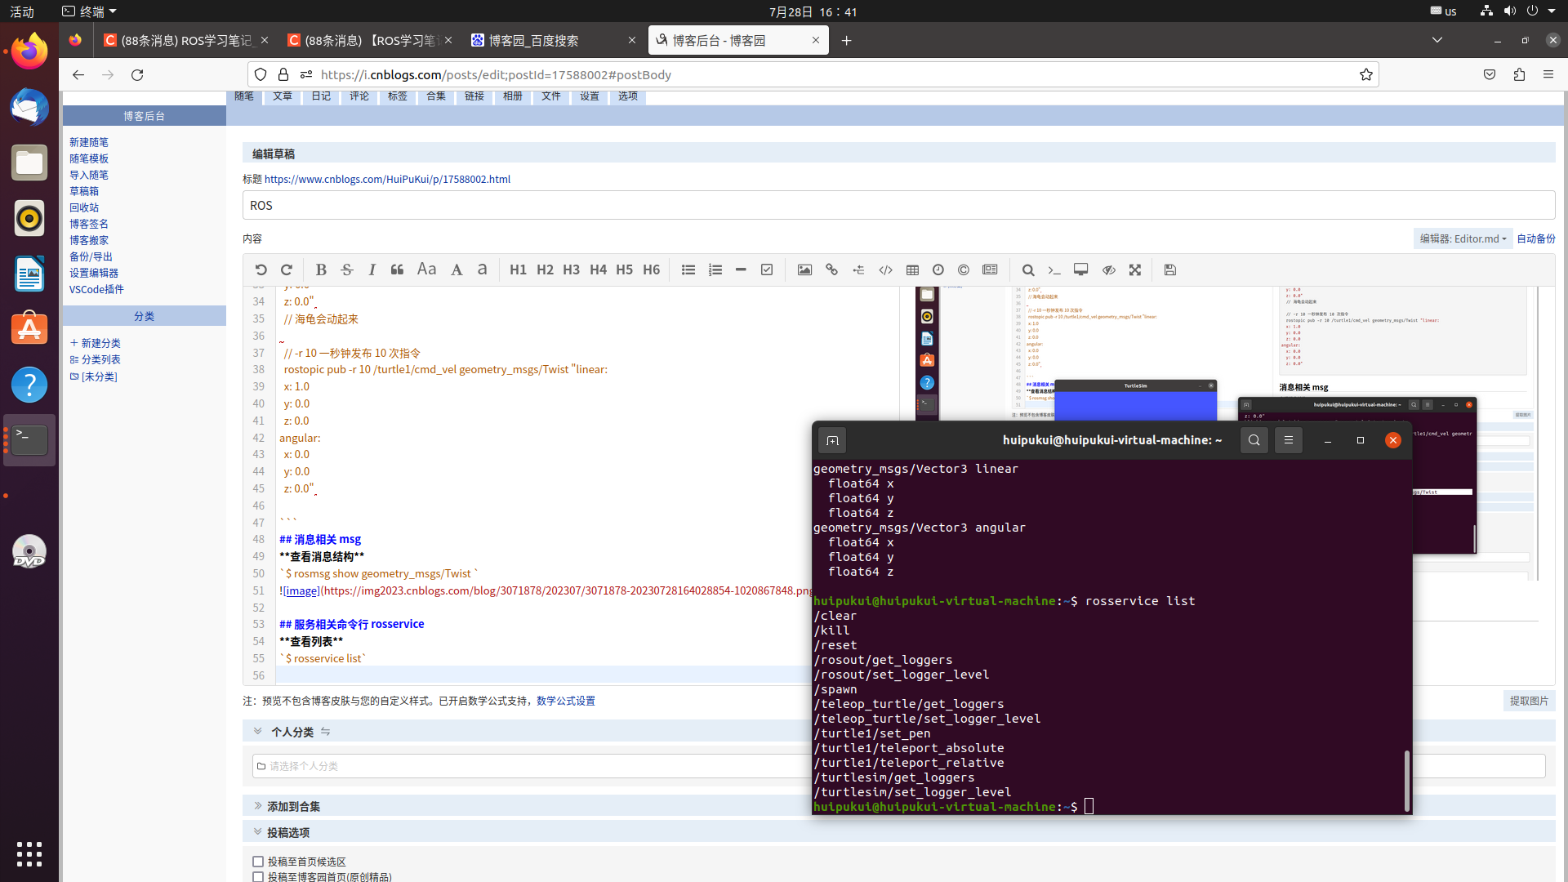Screen dimensions: 1568x882
Task: Click the insert link toolbar icon
Action: pos(831,269)
